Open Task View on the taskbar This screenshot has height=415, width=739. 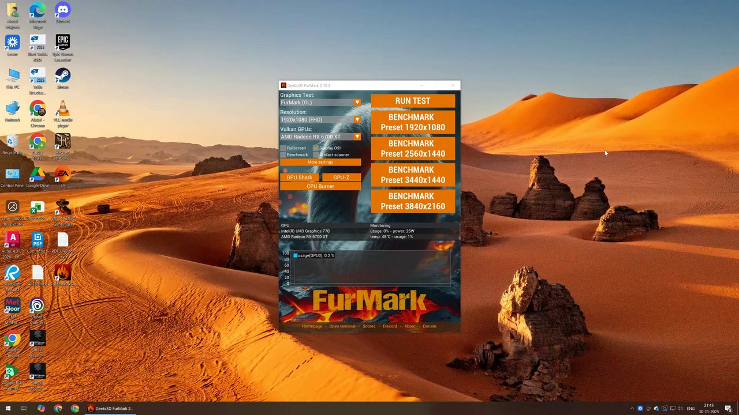click(x=24, y=408)
